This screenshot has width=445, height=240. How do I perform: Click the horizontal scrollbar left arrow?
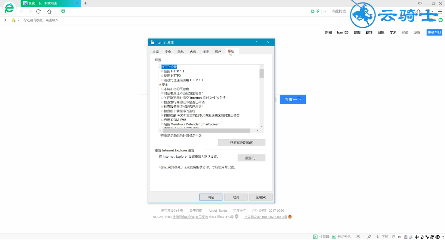coord(161,131)
